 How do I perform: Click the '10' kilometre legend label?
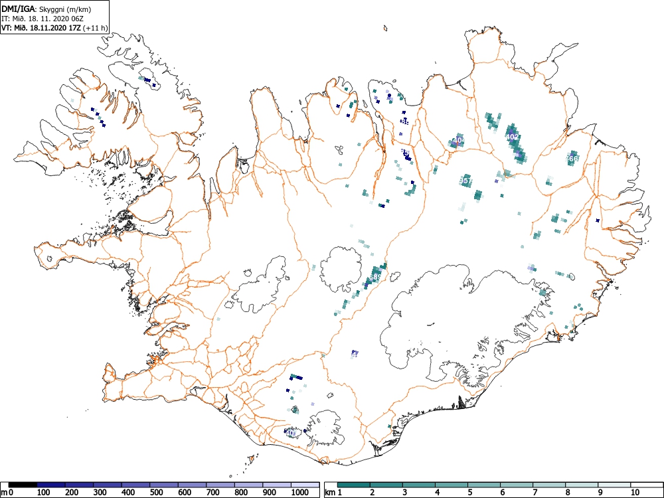point(635,493)
